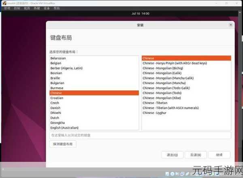Click the optical disc status icon in VirtualBox
This screenshot has height=178, width=243.
point(173,174)
